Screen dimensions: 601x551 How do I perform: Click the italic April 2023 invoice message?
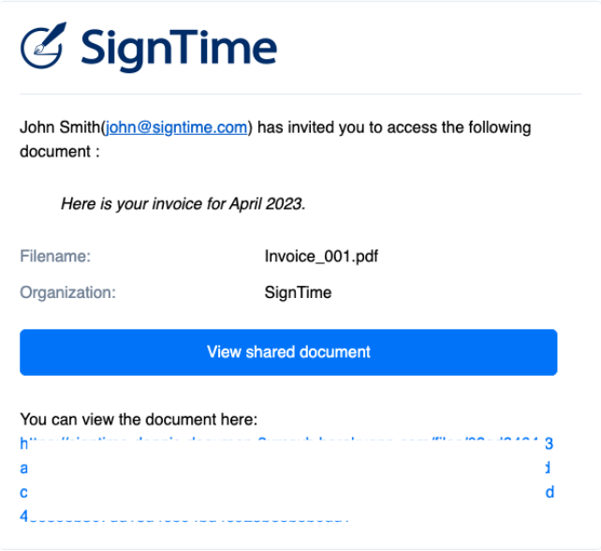[x=183, y=203]
